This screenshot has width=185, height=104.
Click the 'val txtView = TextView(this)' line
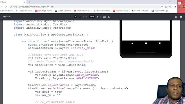(x=53, y=58)
